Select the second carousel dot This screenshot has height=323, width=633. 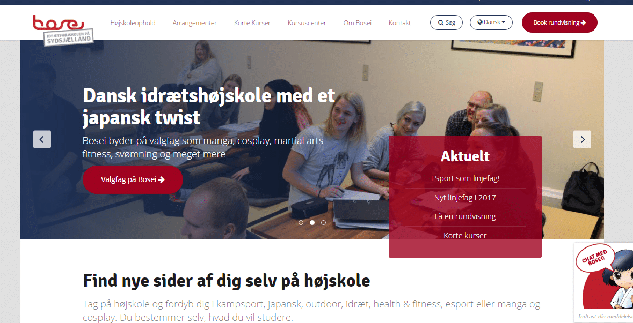(312, 222)
